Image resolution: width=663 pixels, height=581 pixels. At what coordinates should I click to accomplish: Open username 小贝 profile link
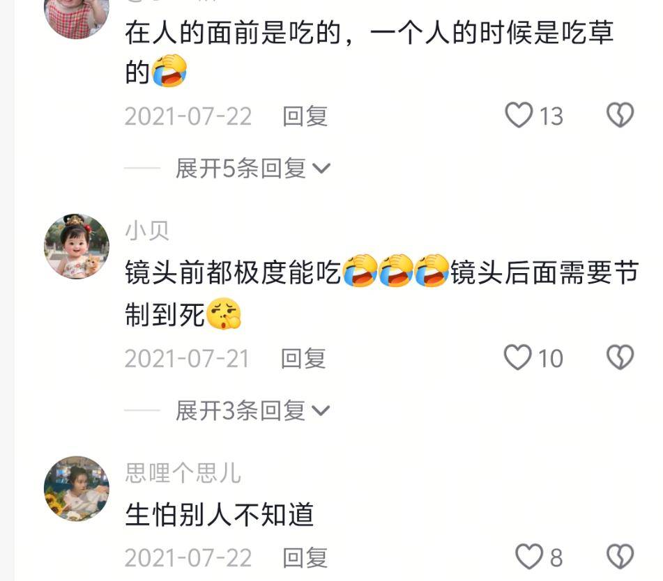[x=147, y=231]
